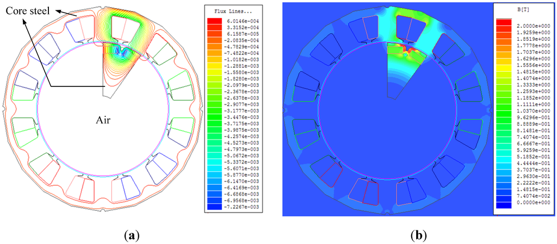
Task: Click the legend value 3.3152e-004
Action: (243, 27)
